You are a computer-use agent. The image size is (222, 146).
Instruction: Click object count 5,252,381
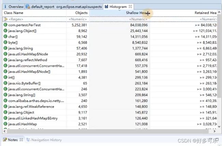point(79,25)
